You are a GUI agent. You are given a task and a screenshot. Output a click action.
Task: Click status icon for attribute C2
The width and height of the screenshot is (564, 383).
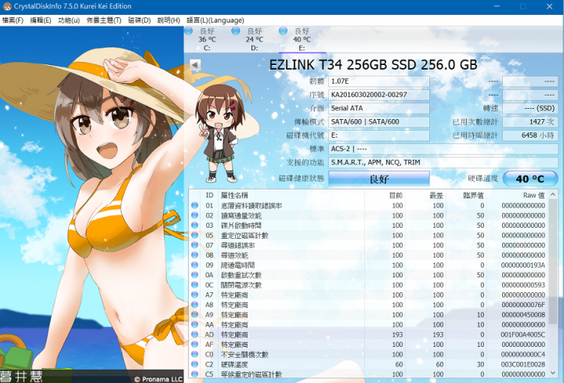[x=194, y=364]
